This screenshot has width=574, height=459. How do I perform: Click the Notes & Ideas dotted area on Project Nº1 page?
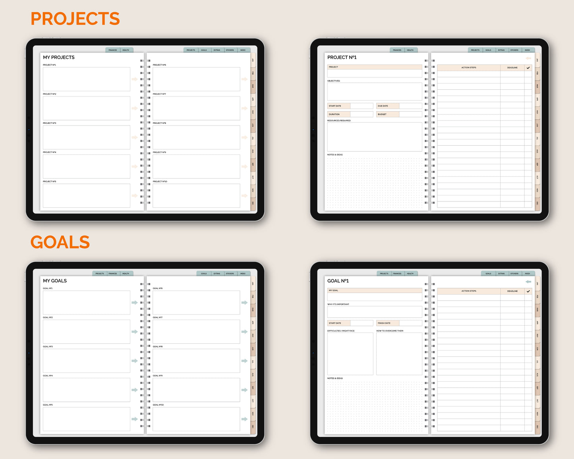pos(375,183)
